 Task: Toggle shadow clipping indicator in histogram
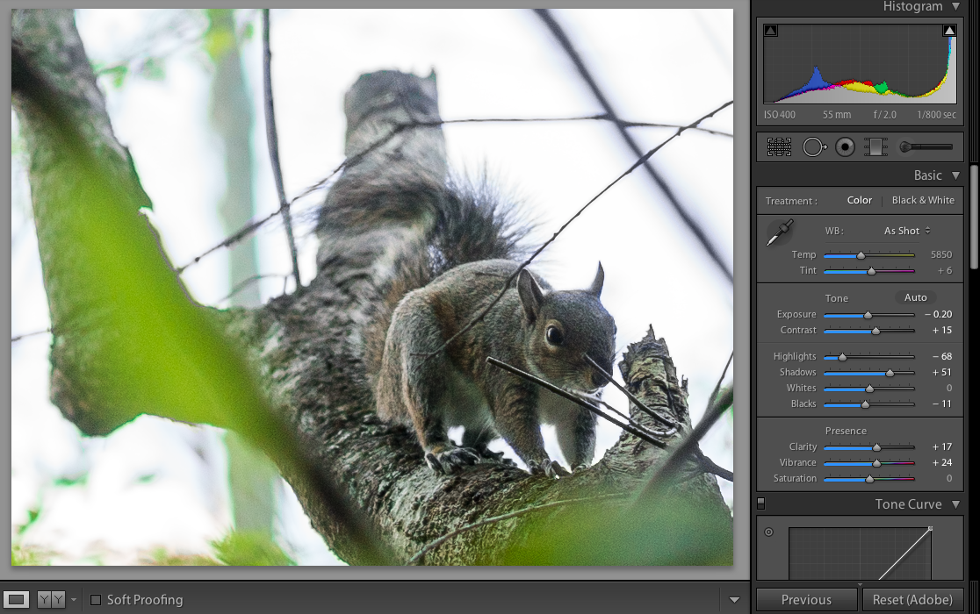point(770,31)
